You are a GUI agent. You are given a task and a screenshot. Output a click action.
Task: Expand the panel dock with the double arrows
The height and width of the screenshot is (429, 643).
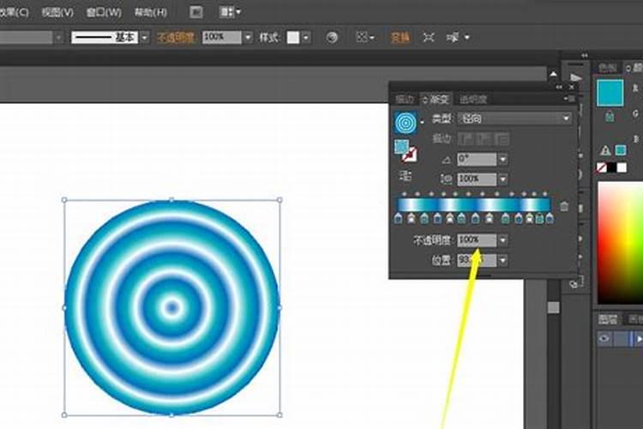[x=585, y=56]
